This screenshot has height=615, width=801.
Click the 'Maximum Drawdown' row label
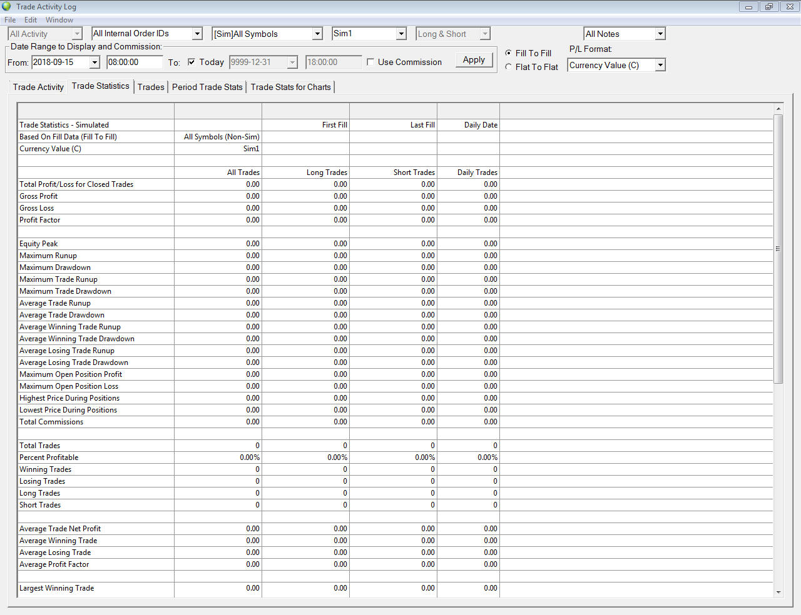pyautogui.click(x=55, y=267)
